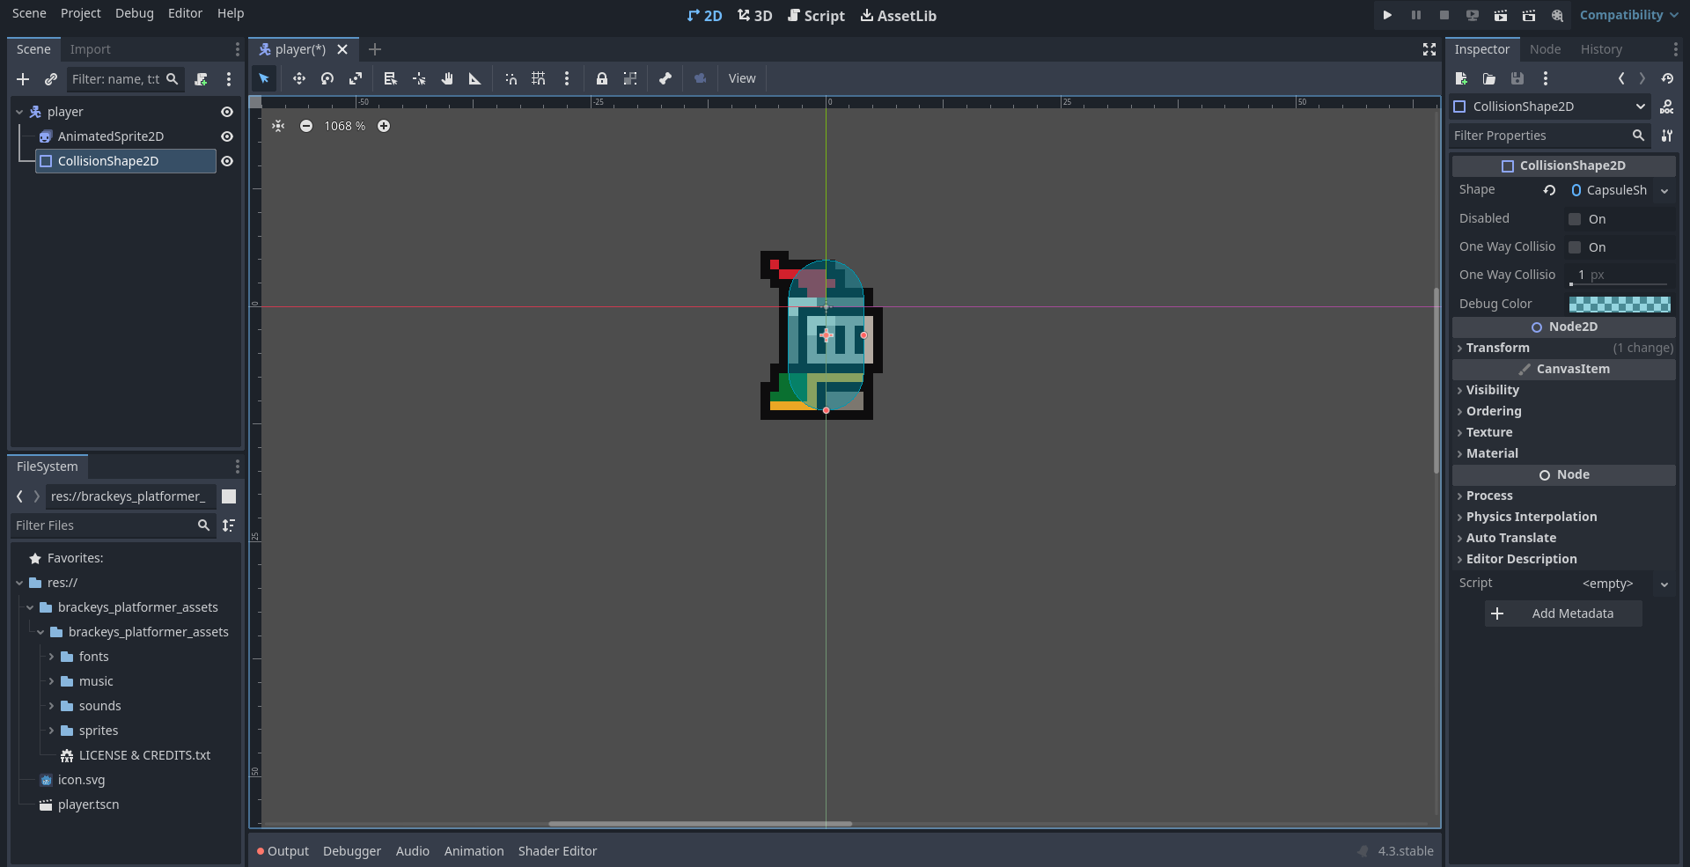1690x867 pixels.
Task: Collapse the player root node
Action: pos(19,112)
